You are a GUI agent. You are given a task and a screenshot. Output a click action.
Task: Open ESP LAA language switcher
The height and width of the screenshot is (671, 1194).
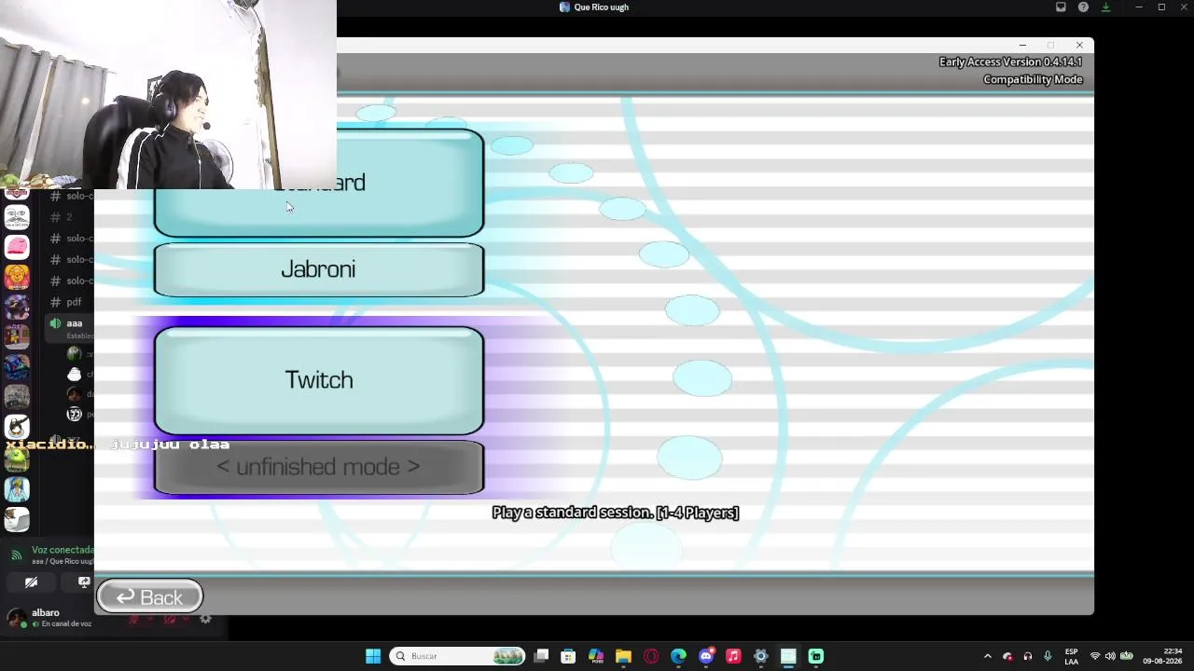[1072, 656]
